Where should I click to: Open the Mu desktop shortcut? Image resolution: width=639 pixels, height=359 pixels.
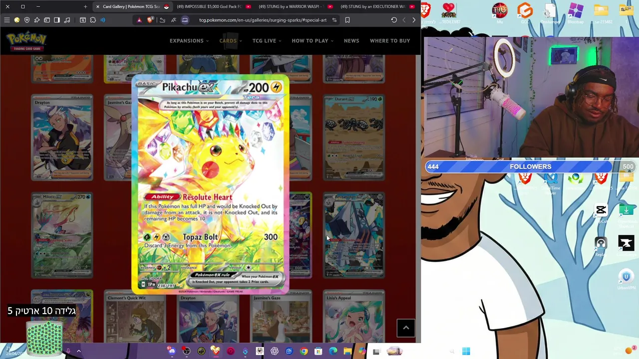pos(500,12)
